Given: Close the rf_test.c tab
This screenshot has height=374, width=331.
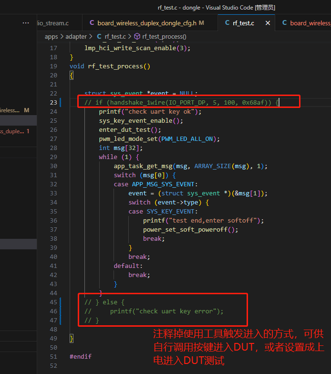Looking at the screenshot, I should tap(268, 23).
